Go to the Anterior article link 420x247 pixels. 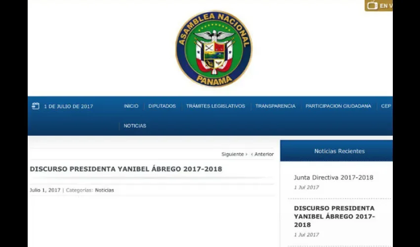[262, 154]
